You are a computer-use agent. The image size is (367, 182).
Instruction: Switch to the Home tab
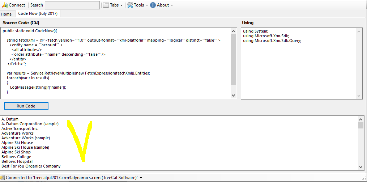pos(6,14)
